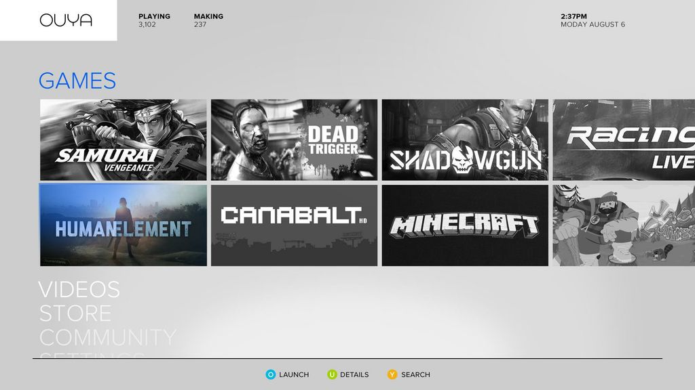Image resolution: width=695 pixels, height=390 pixels.
Task: Open the partially visible Settings menu item
Action: point(92,355)
